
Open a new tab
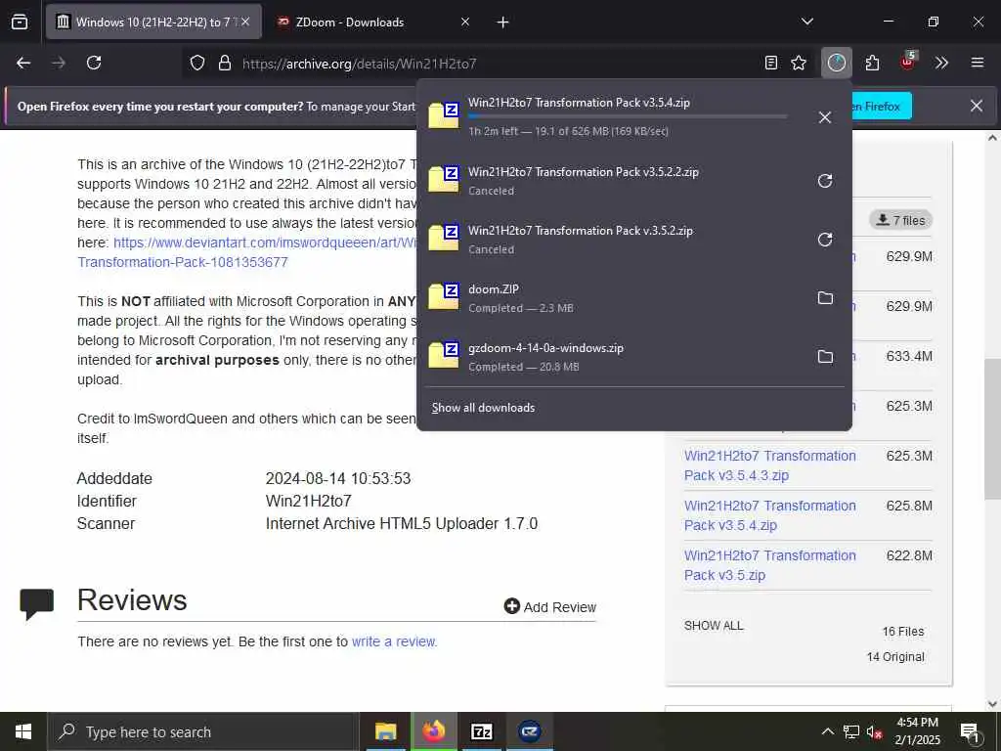pyautogui.click(x=502, y=22)
